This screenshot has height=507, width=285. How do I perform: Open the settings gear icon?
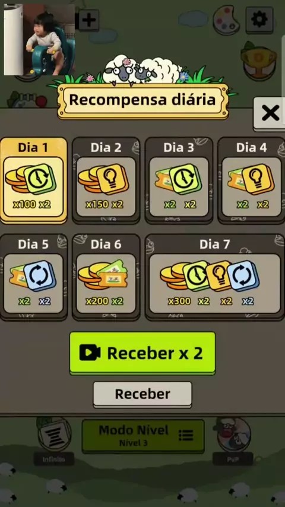(x=259, y=20)
